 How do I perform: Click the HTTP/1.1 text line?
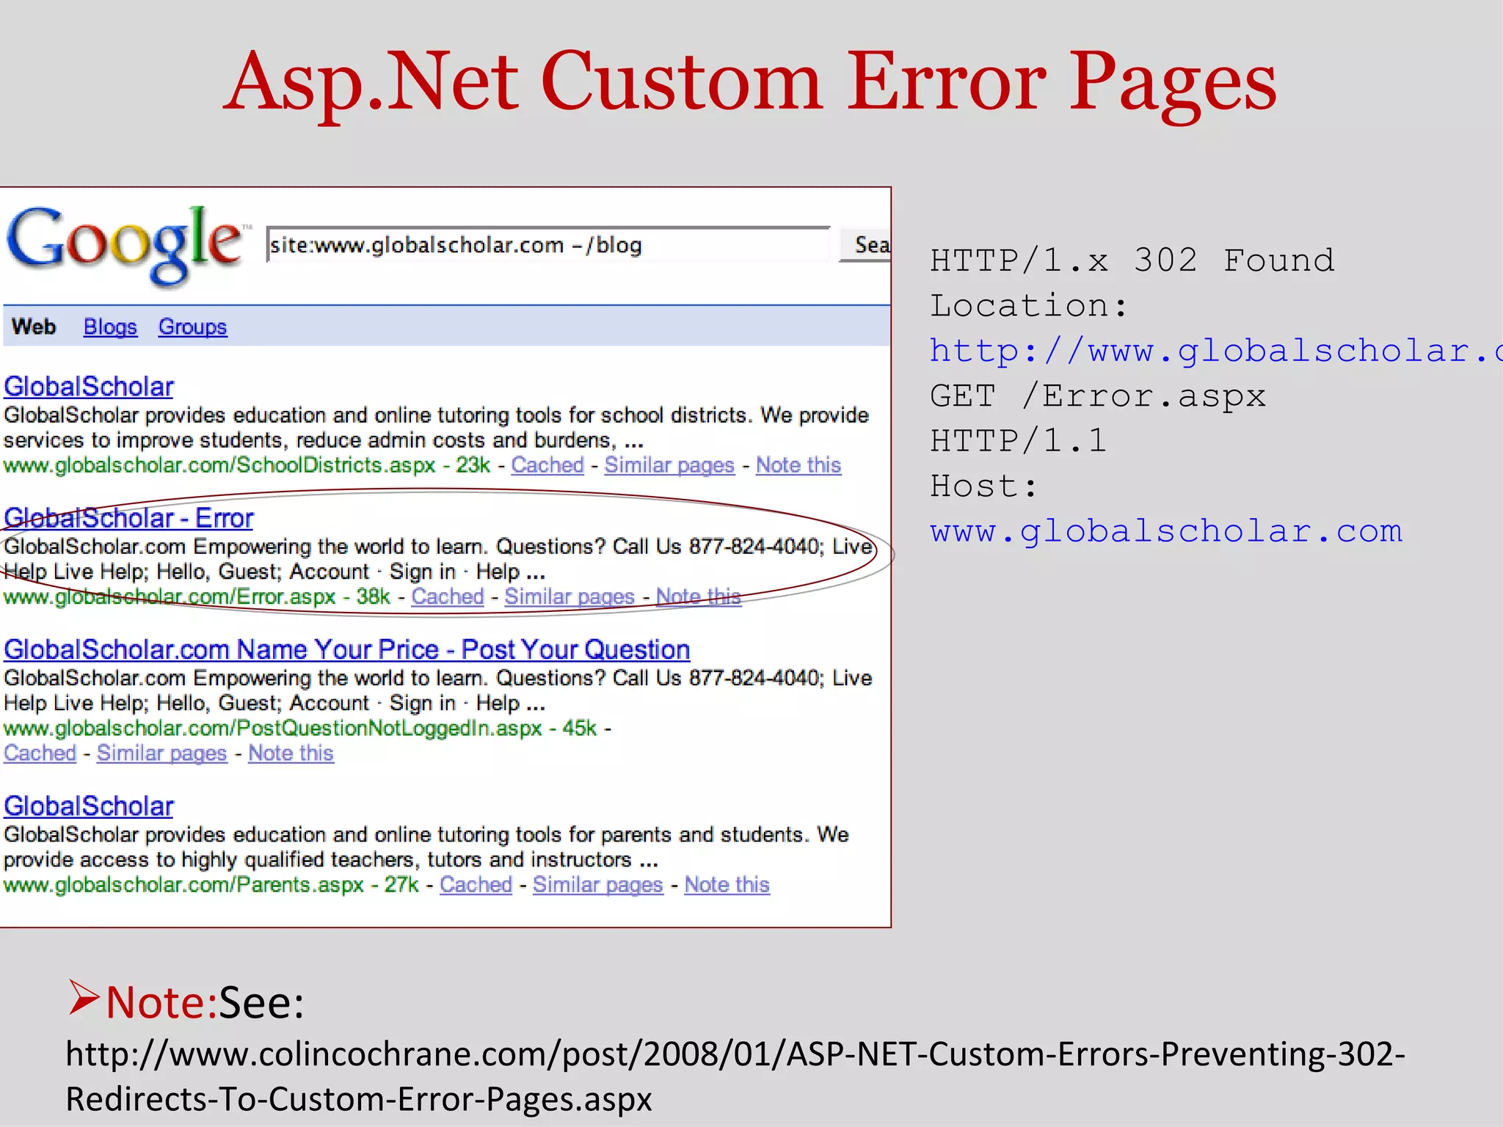(x=1018, y=441)
